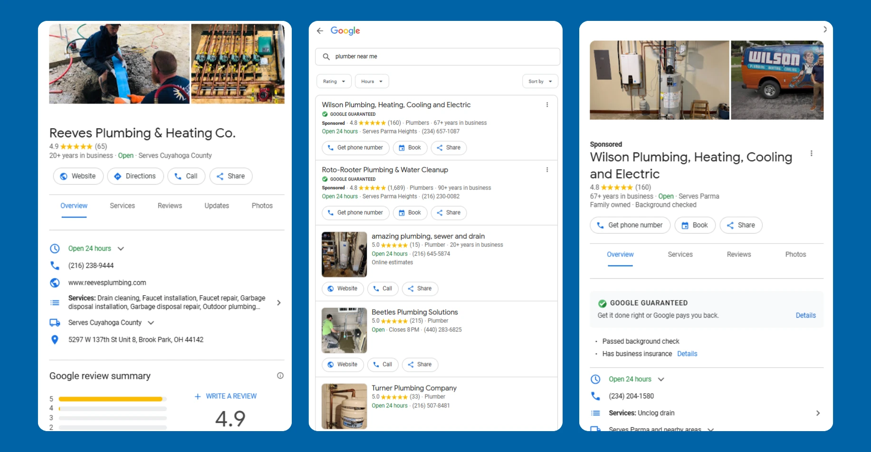The image size is (871, 452).
Task: Expand the Reeves Services list chevron
Action: [279, 302]
